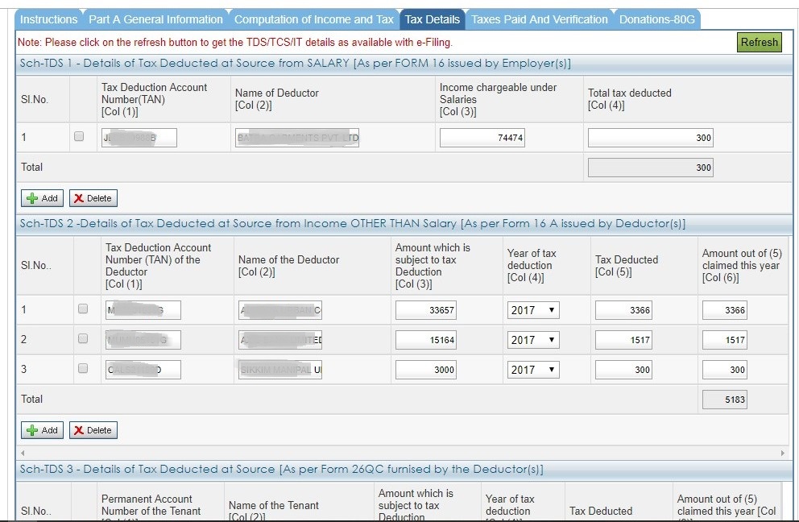Click the green plus Add icon in Sch-TDS 1

point(33,198)
